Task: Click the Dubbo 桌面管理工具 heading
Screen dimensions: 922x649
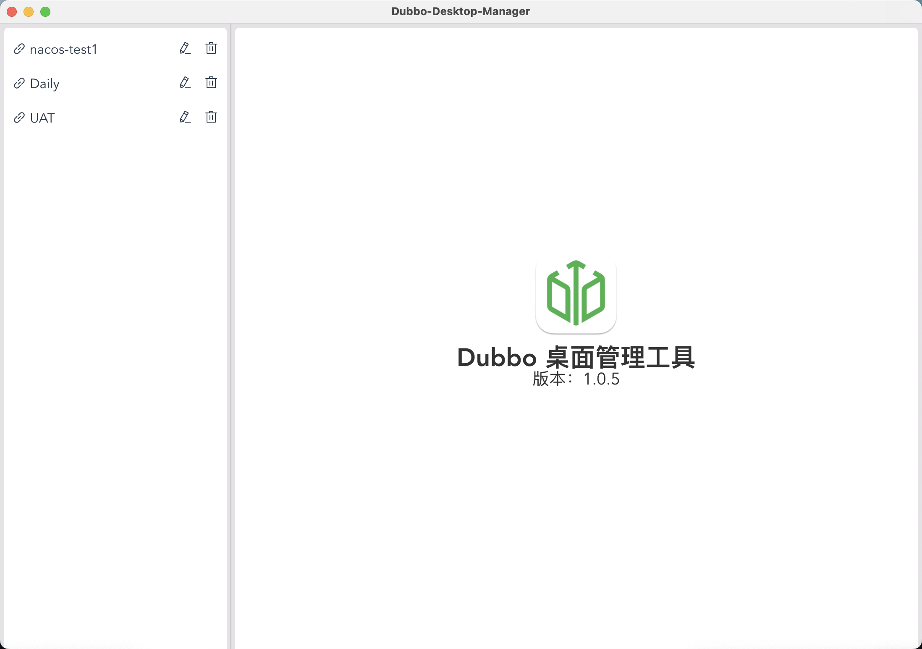Action: pos(576,358)
